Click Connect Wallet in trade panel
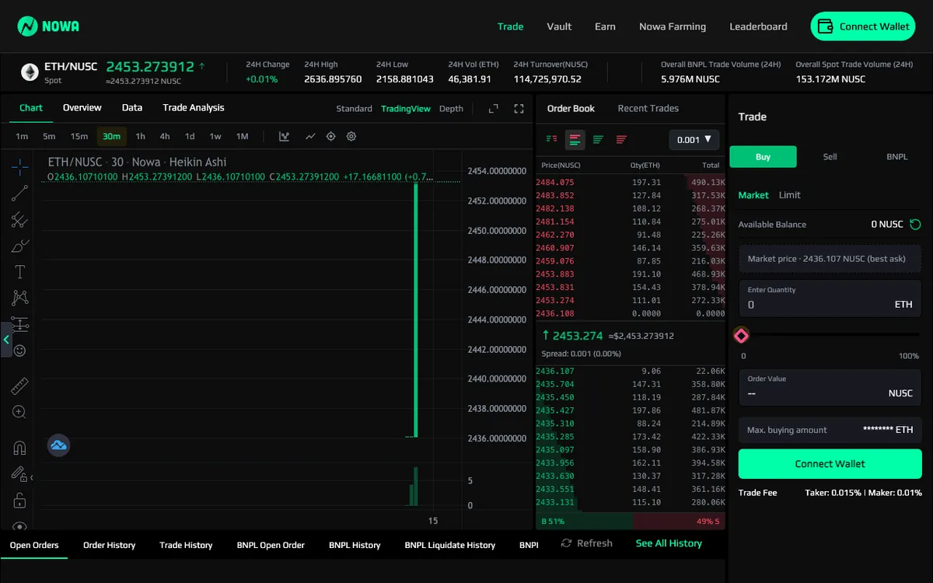933x583 pixels. click(x=830, y=464)
